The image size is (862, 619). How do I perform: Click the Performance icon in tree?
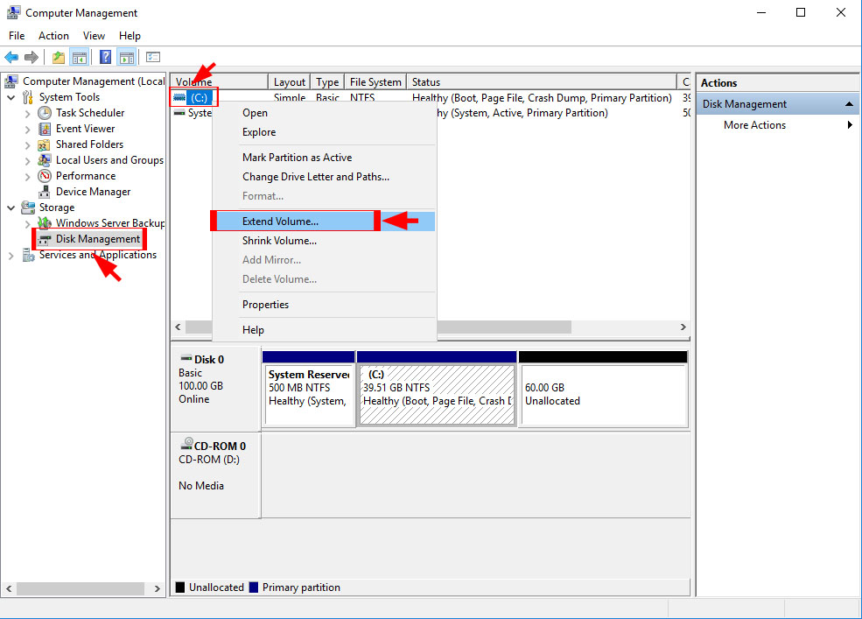[x=45, y=176]
